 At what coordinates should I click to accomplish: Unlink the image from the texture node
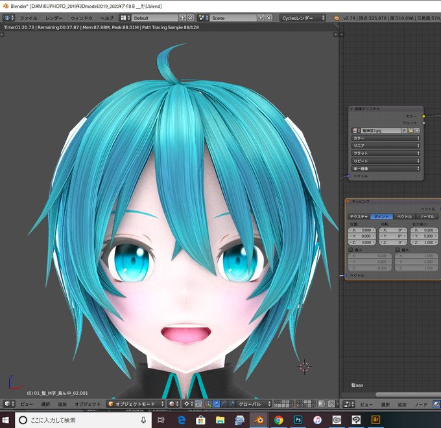point(417,131)
